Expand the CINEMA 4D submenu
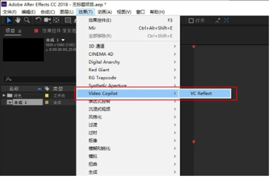Viewport: 270px width, 178px height. [128, 54]
